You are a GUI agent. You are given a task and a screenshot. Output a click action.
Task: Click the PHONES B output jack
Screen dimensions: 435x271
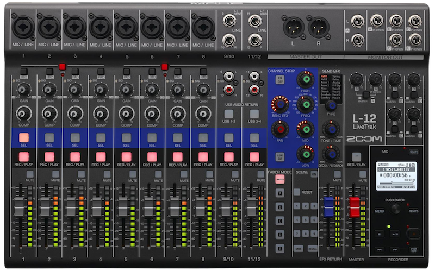click(396, 21)
